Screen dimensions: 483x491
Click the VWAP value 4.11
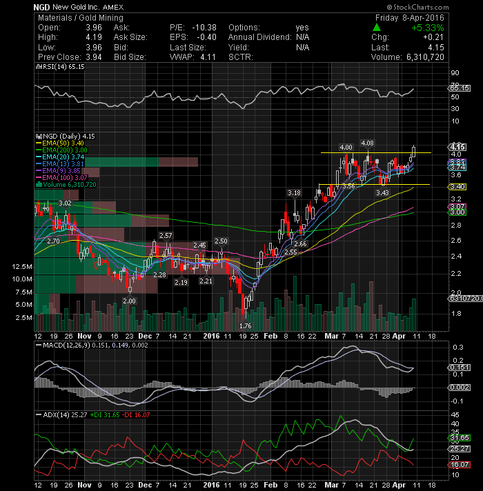pyautogui.click(x=208, y=57)
